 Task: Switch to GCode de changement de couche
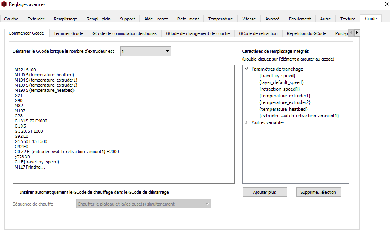198,33
